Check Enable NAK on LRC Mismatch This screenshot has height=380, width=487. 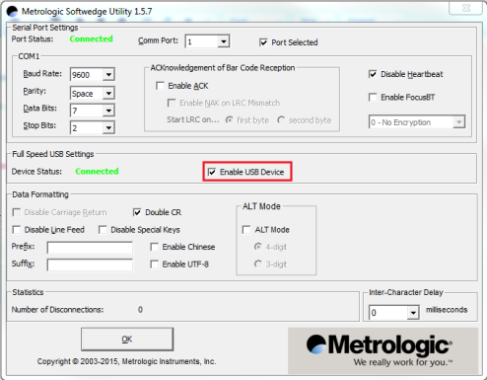coord(172,103)
